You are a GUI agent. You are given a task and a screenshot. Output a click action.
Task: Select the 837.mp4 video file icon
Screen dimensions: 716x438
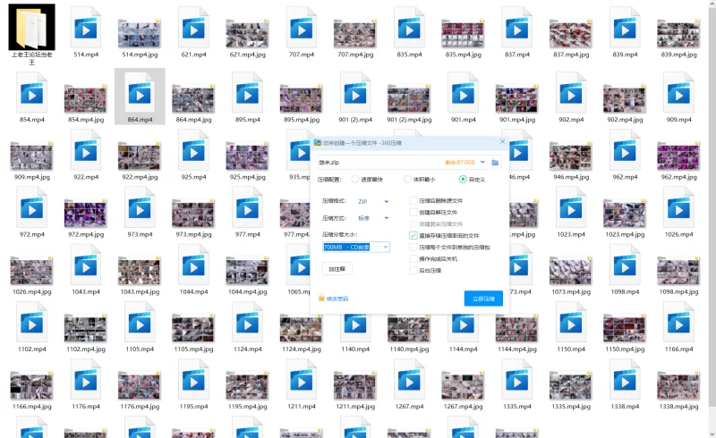(517, 29)
